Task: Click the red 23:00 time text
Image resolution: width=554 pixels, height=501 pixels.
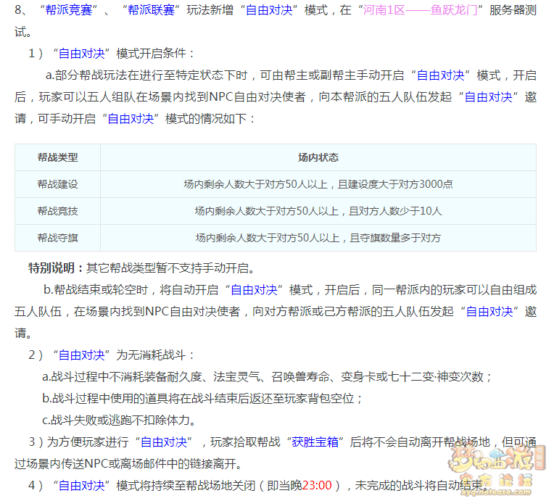Action: click(317, 485)
